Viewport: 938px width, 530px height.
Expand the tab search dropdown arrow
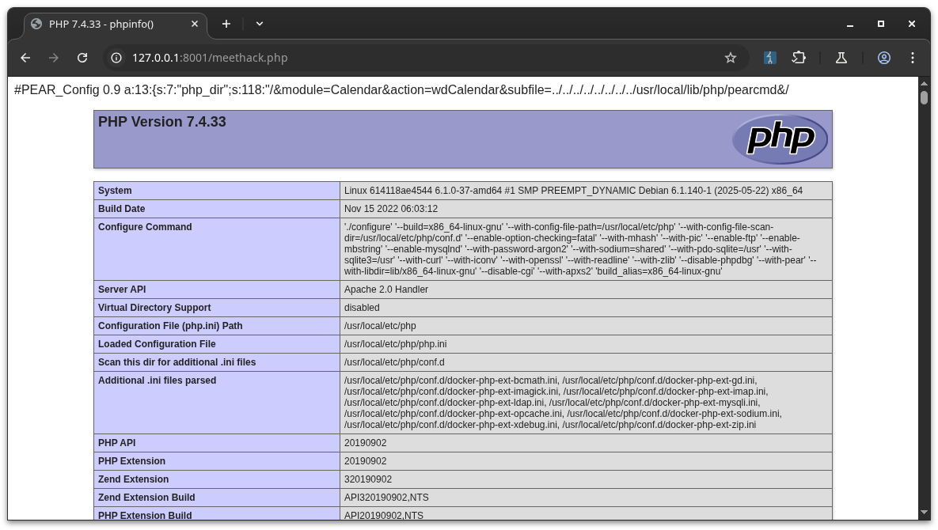coord(259,24)
